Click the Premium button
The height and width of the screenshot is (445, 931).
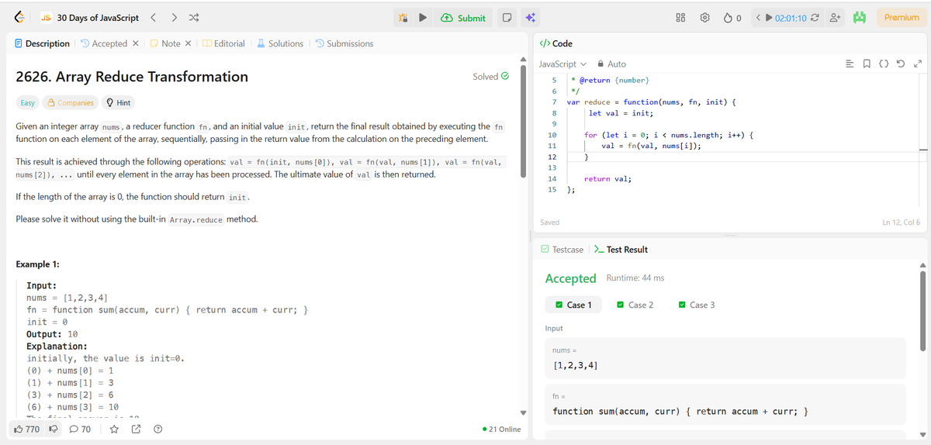pyautogui.click(x=902, y=17)
